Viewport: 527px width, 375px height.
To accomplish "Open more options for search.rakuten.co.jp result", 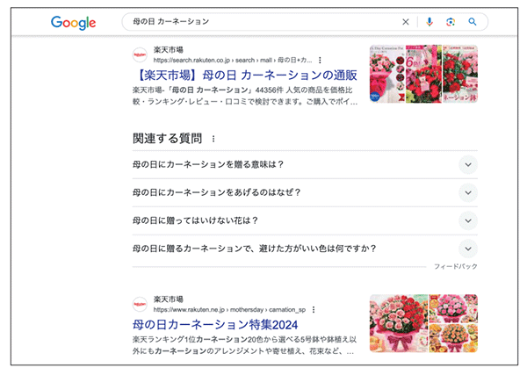I will (320, 60).
